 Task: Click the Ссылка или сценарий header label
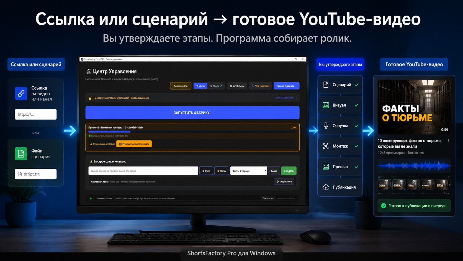36,64
